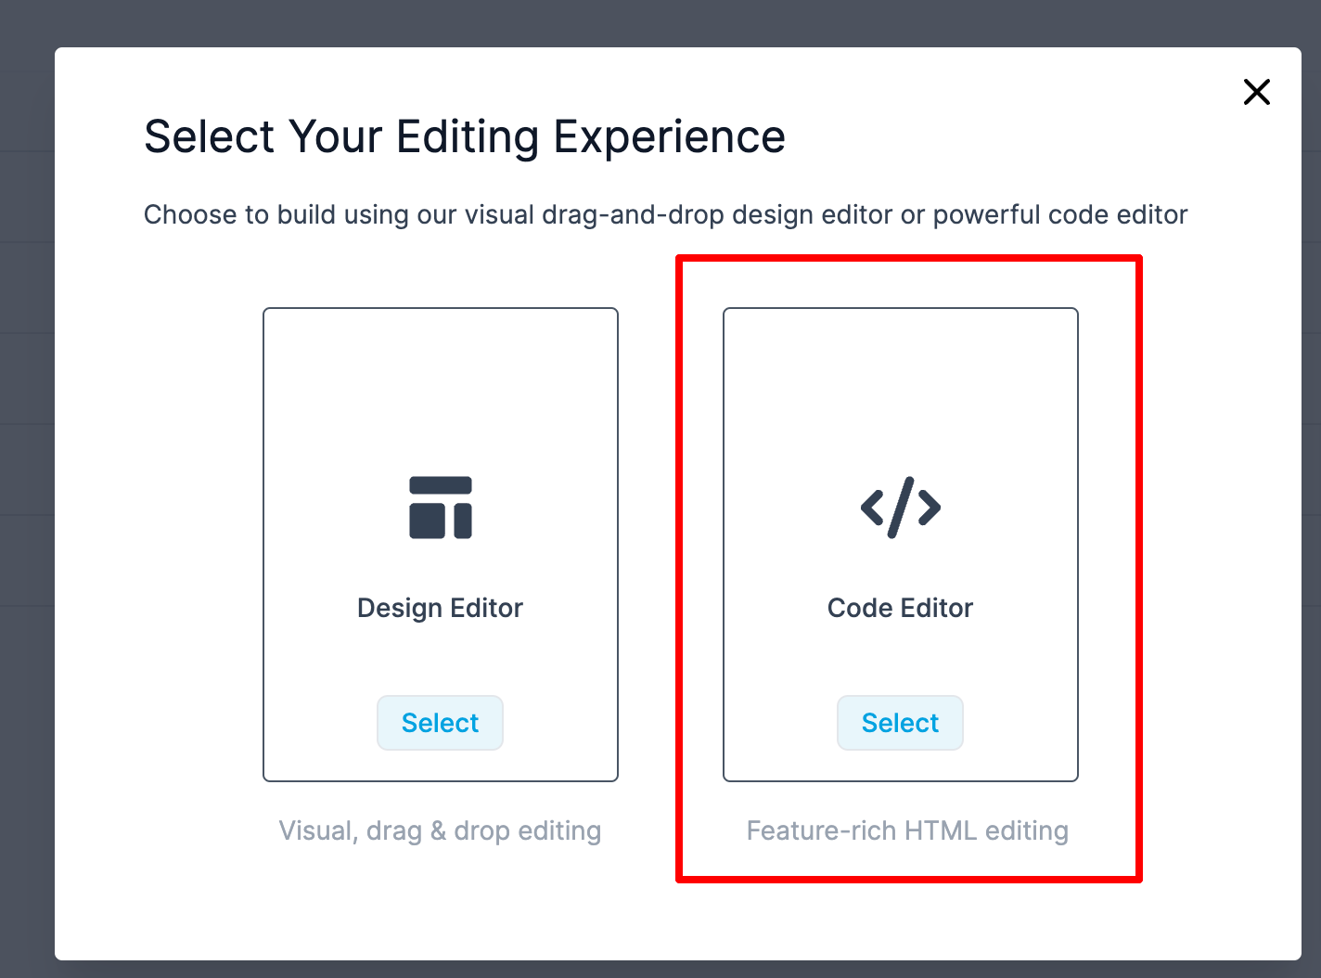
Task: Click the "Choose to build" description sentence
Action: tap(665, 214)
